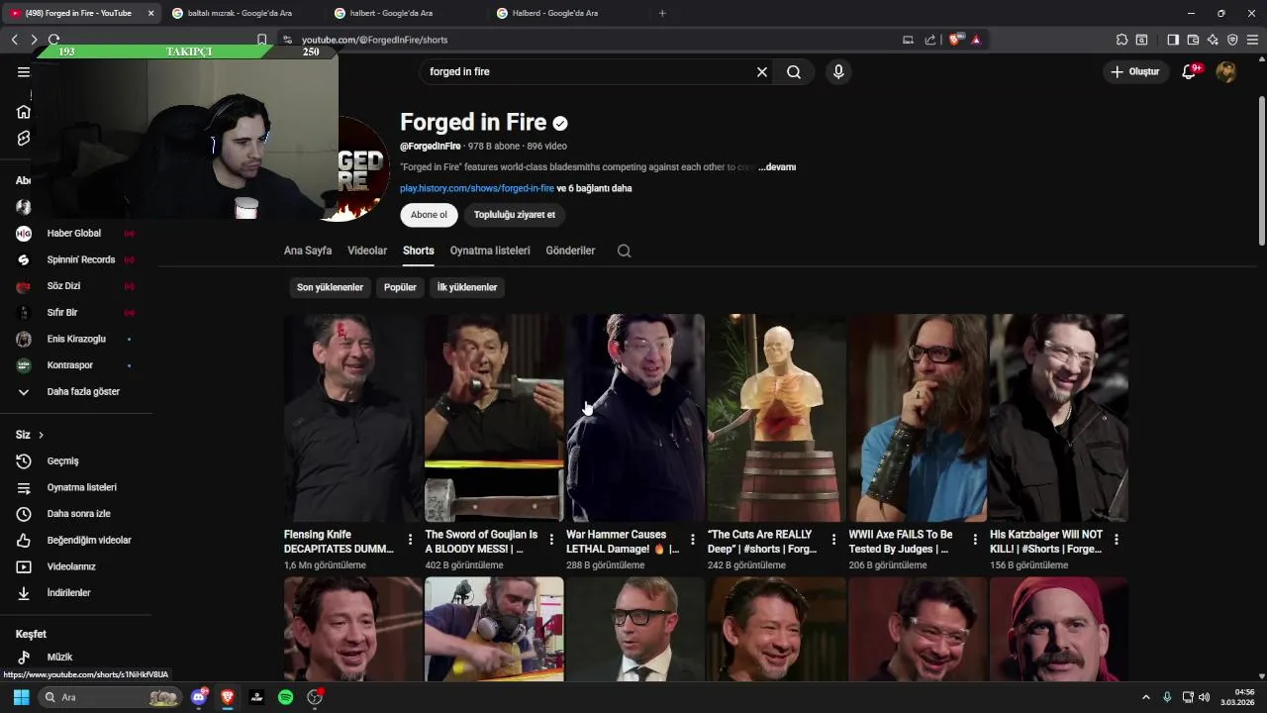Image resolution: width=1267 pixels, height=713 pixels.
Task: Click the Oluştur create button
Action: click(1135, 71)
